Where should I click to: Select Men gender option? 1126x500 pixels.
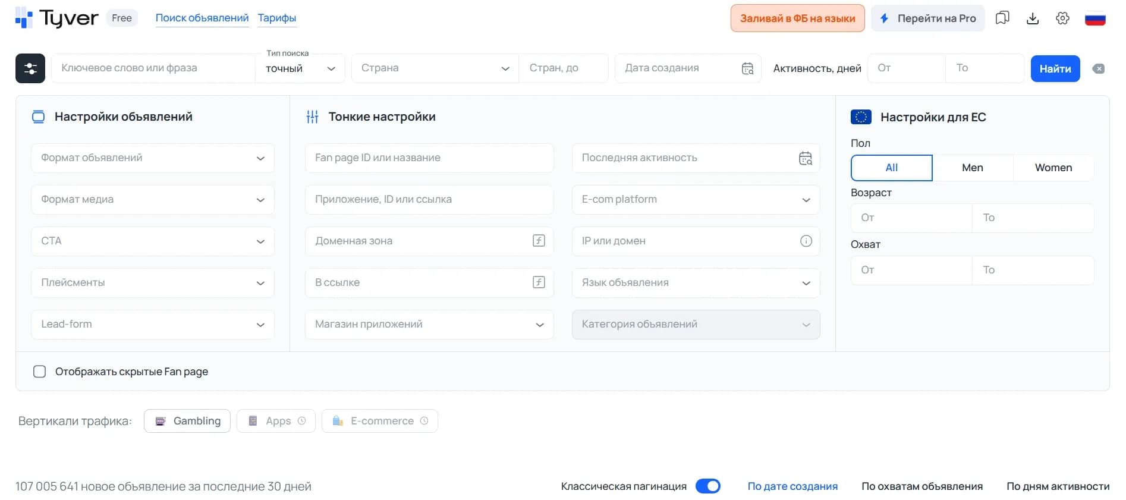[x=973, y=168]
